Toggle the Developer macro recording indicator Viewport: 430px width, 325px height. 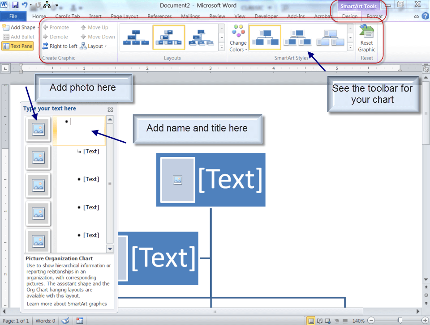click(80, 321)
